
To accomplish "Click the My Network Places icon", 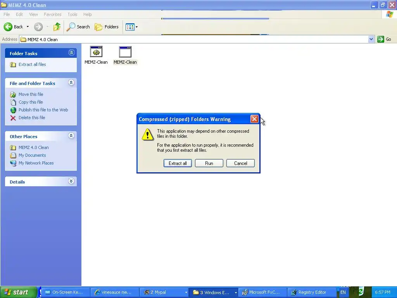I will click(x=13, y=163).
